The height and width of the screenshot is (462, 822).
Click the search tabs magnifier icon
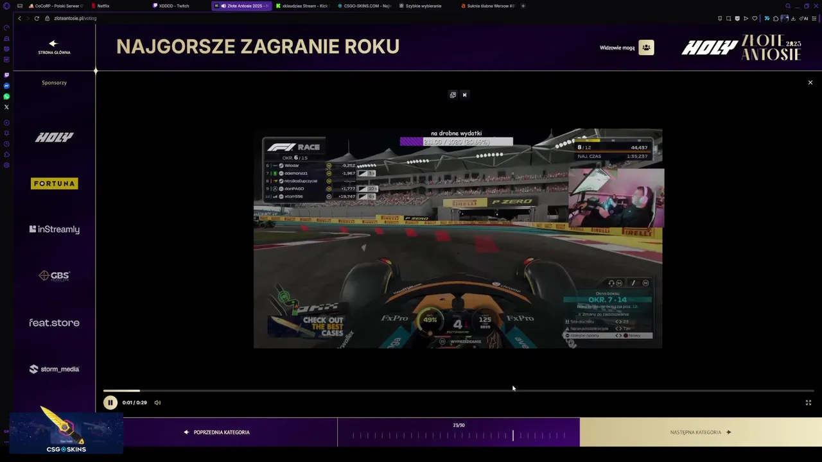tap(788, 6)
